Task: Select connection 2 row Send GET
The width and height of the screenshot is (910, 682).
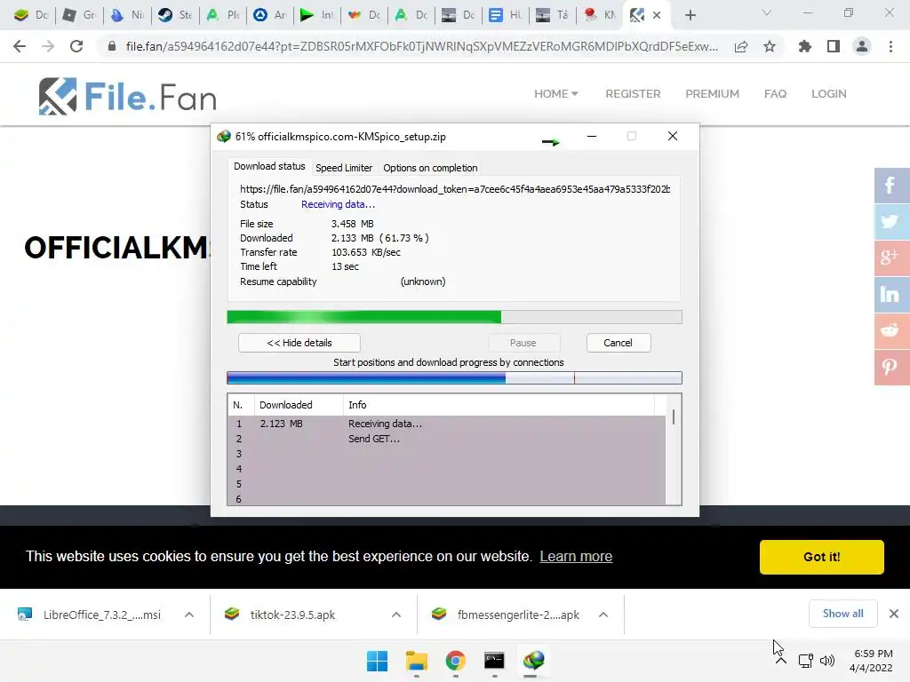Action: pos(446,439)
